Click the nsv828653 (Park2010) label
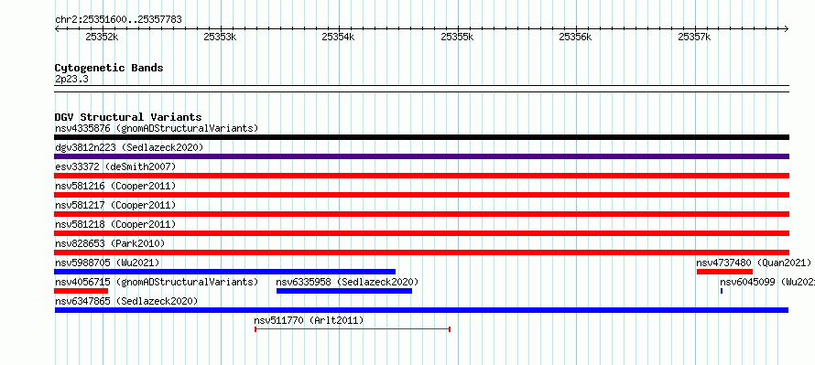The width and height of the screenshot is (815, 365). tap(110, 243)
